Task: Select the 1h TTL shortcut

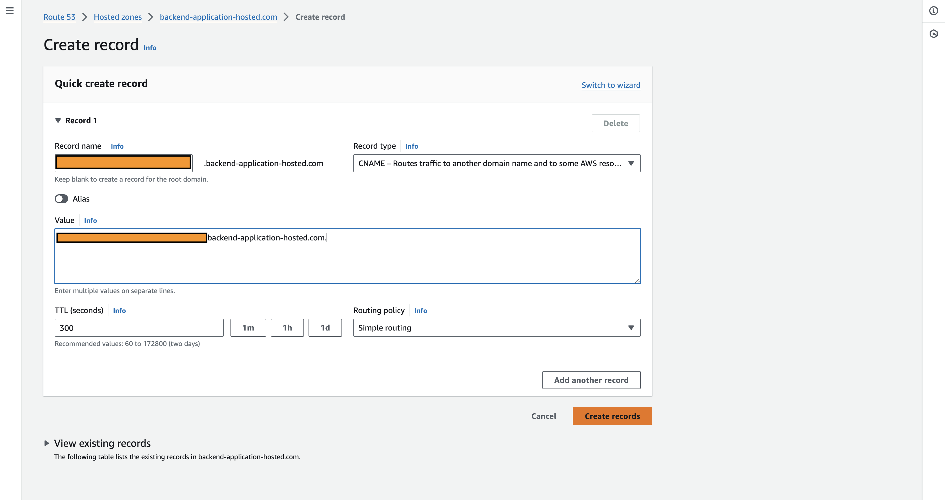Action: tap(287, 327)
